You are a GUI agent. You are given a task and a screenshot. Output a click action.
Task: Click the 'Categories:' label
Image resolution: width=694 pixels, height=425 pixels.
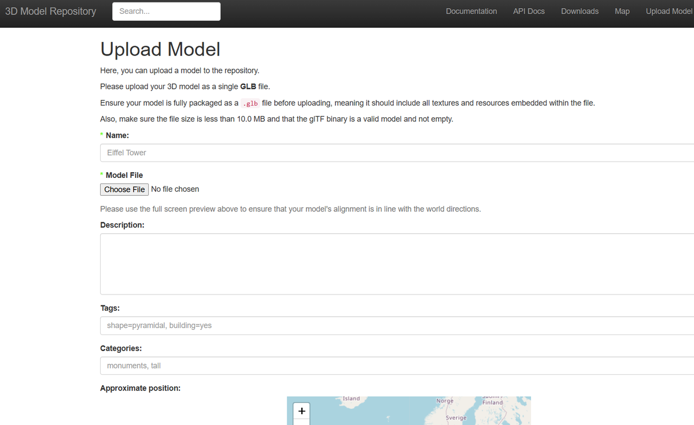tap(121, 348)
